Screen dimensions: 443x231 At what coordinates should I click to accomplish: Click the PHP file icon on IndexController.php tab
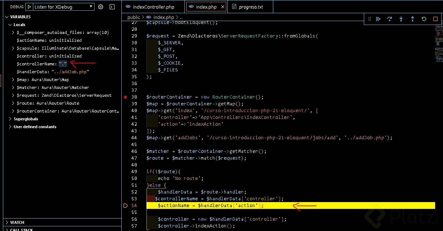pos(128,7)
